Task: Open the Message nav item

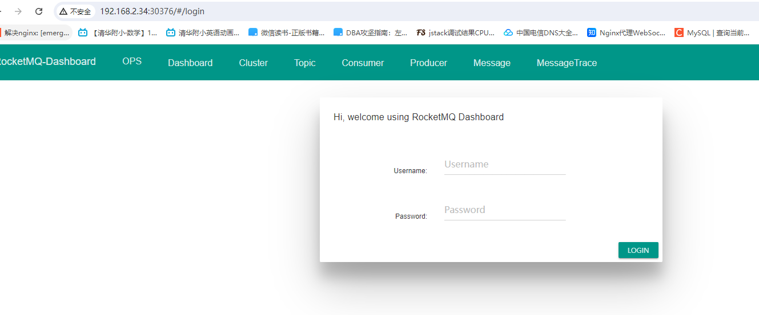Action: tap(492, 63)
